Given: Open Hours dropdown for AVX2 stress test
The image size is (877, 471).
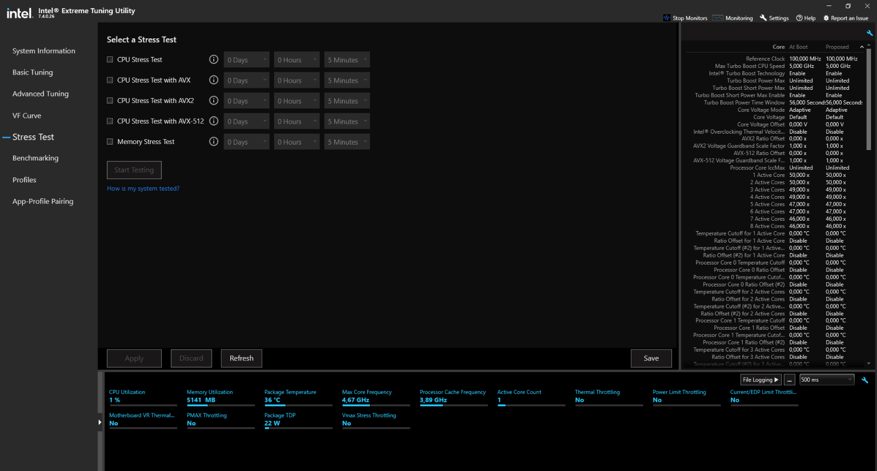Looking at the screenshot, I should 297,101.
